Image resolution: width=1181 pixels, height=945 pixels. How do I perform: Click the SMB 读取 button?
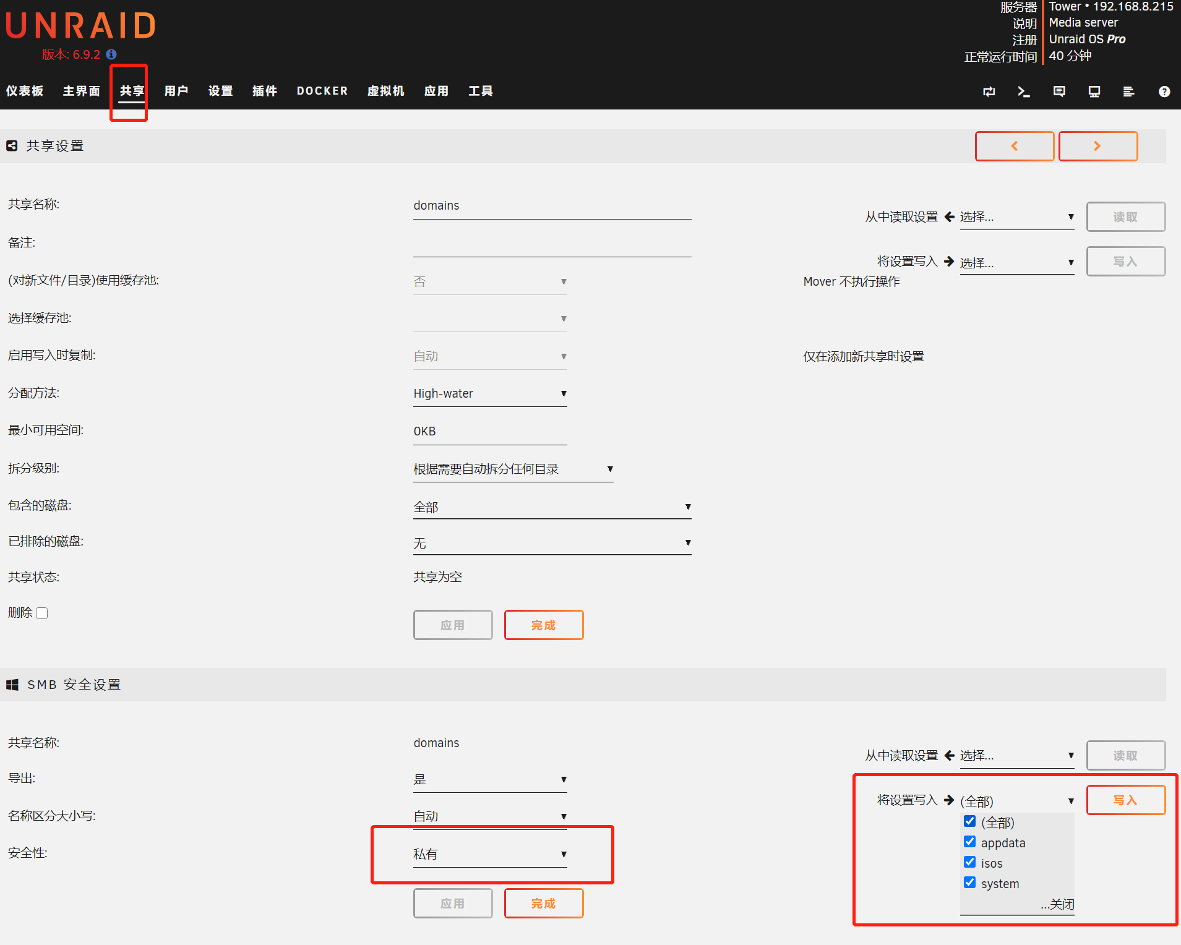[x=1126, y=756]
